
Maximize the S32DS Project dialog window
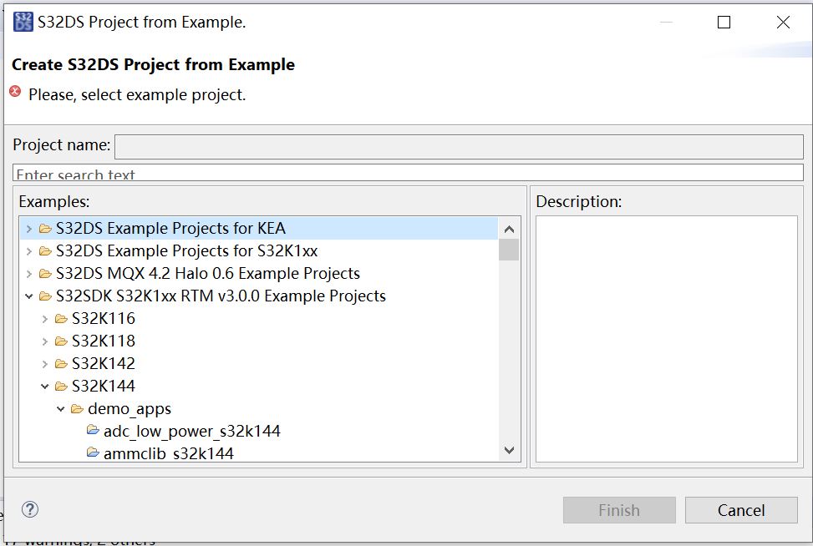[x=724, y=23]
